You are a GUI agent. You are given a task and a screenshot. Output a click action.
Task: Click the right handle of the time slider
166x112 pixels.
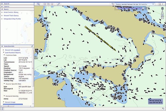pyautogui.click(x=143, y=8)
